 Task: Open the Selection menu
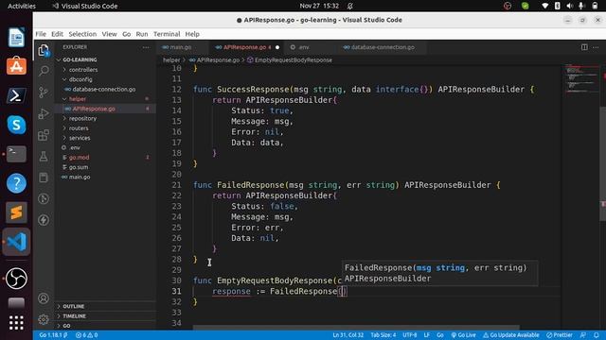pyautogui.click(x=82, y=34)
